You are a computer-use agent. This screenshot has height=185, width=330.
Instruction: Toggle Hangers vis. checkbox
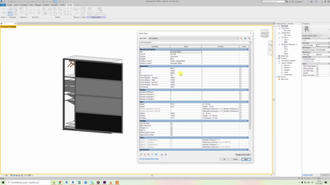pos(171,128)
